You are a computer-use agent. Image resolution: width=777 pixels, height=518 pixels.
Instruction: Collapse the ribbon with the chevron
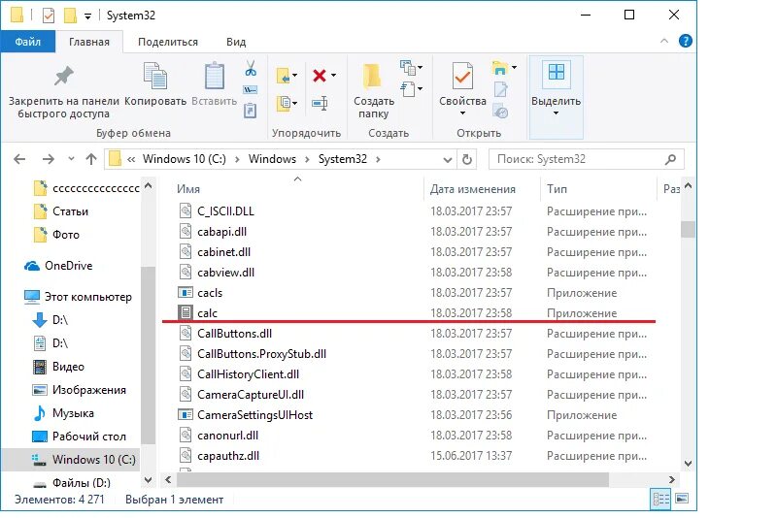(664, 41)
